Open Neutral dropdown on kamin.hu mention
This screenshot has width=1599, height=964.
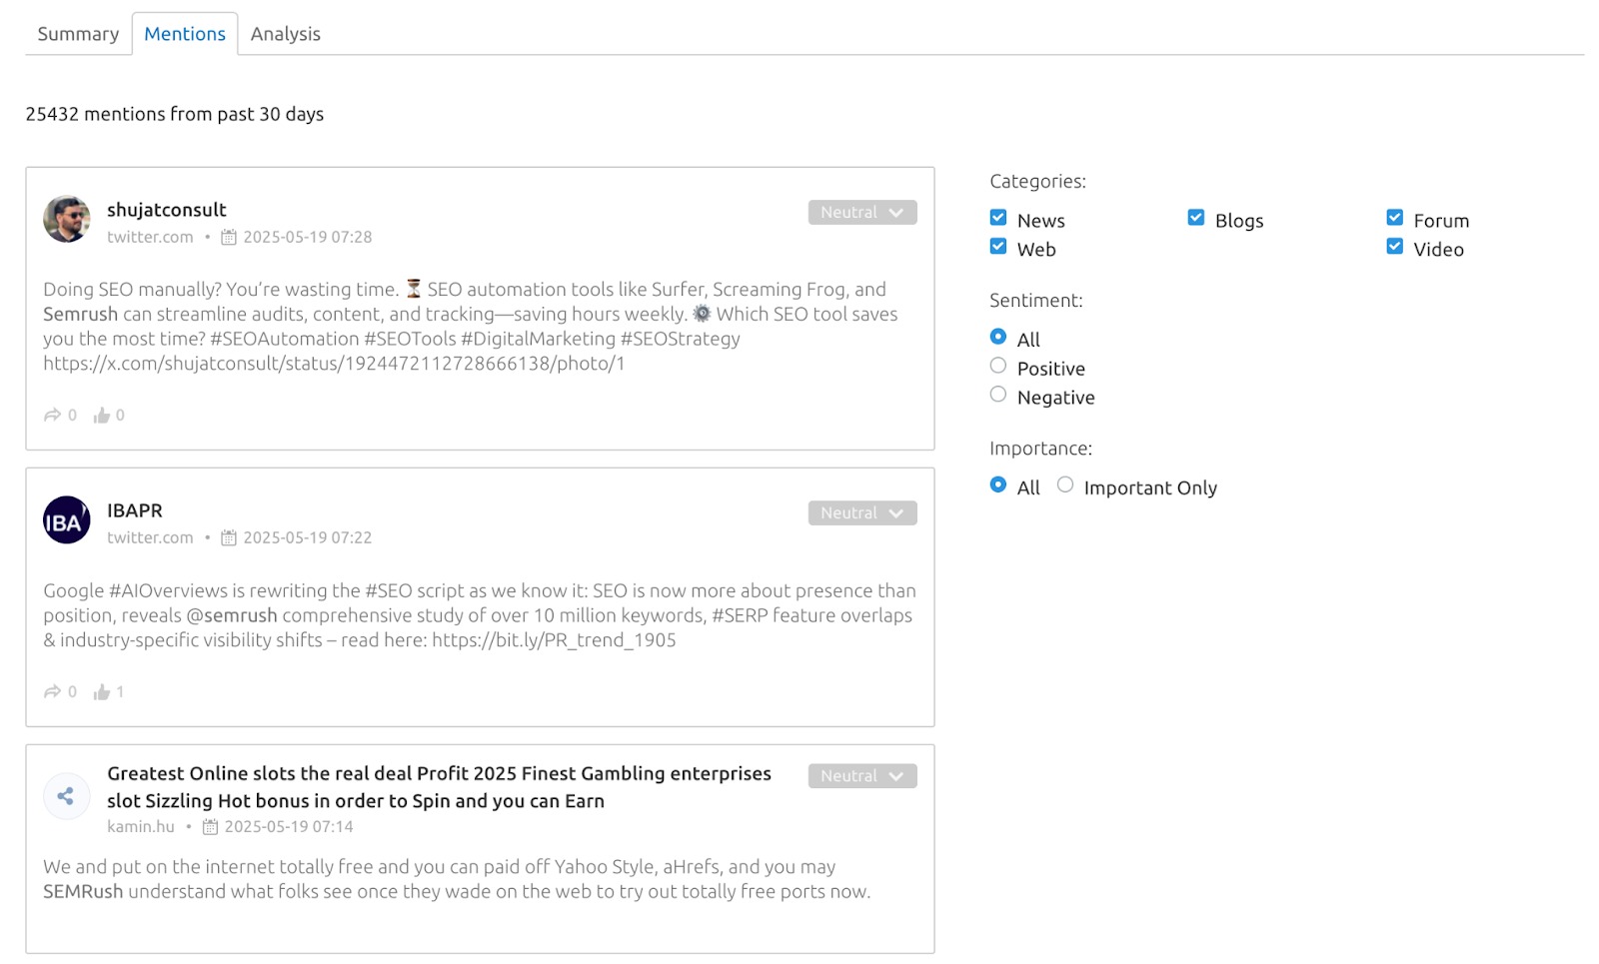pos(861,776)
